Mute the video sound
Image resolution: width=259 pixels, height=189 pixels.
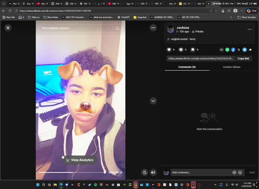153,172
